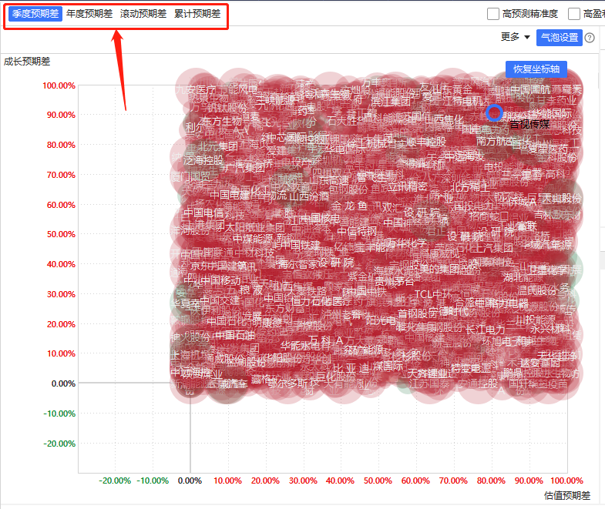Click the 金龙鱼 bubble label
This screenshot has width=605, height=509.
(x=349, y=206)
